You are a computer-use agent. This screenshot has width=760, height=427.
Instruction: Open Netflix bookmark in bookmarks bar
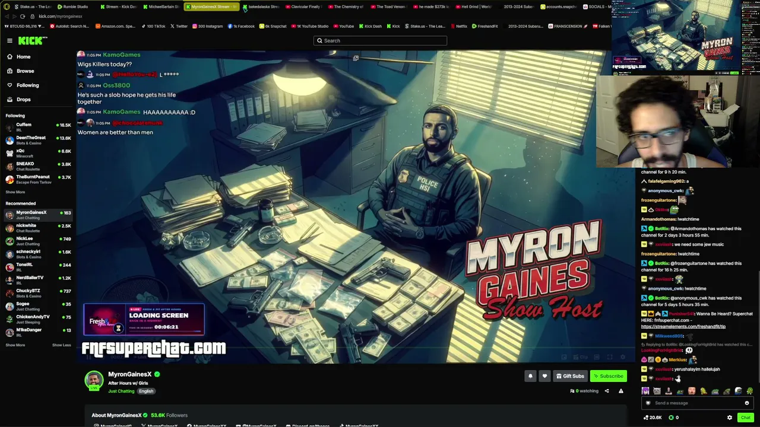click(x=458, y=26)
